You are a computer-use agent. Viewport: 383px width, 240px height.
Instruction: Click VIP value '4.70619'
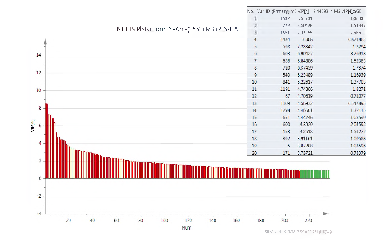click(x=305, y=96)
